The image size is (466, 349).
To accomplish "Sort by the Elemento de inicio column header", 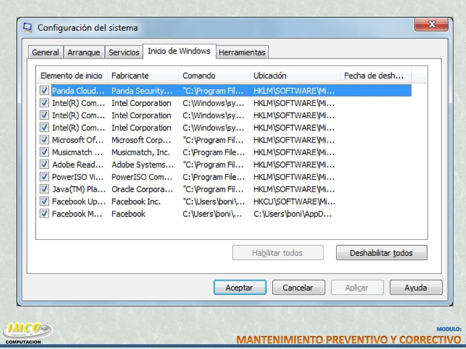I will click(x=71, y=76).
